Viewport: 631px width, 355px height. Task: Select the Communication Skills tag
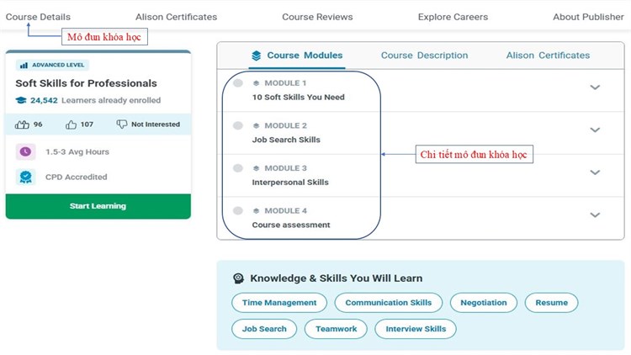point(389,303)
